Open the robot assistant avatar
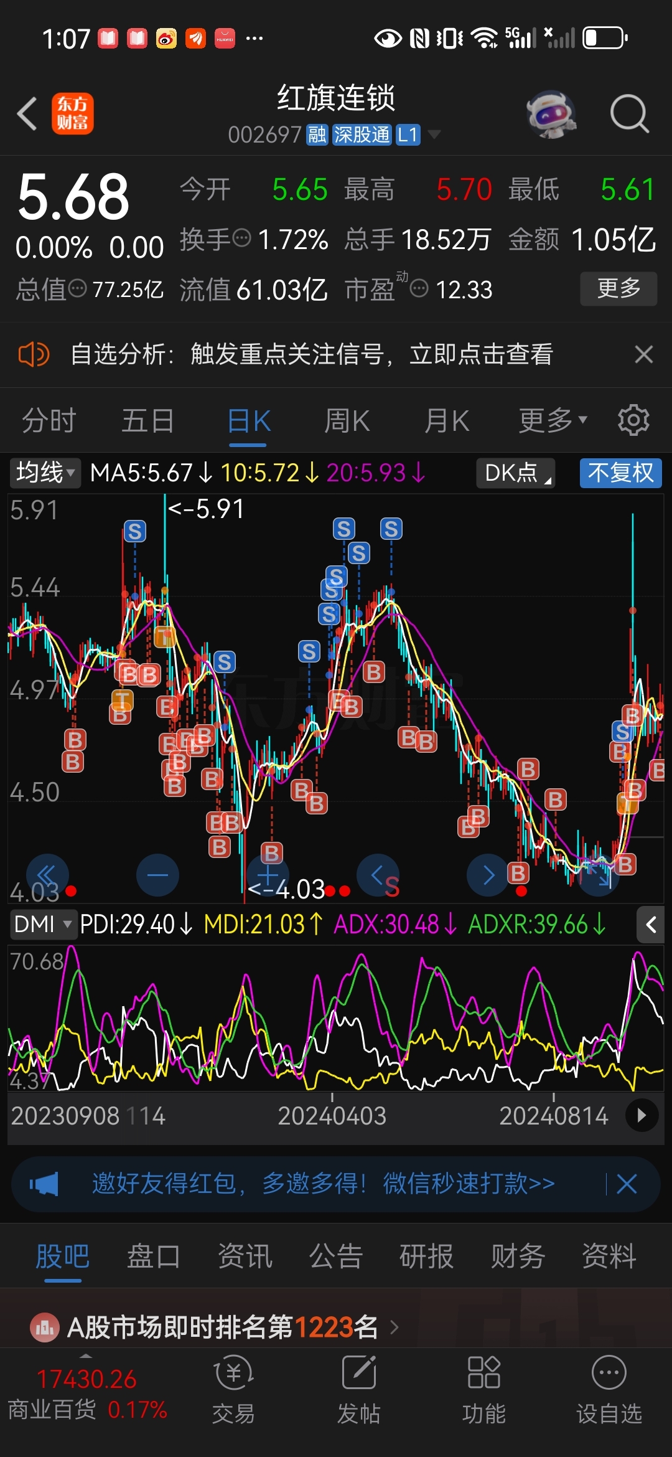 tap(551, 114)
